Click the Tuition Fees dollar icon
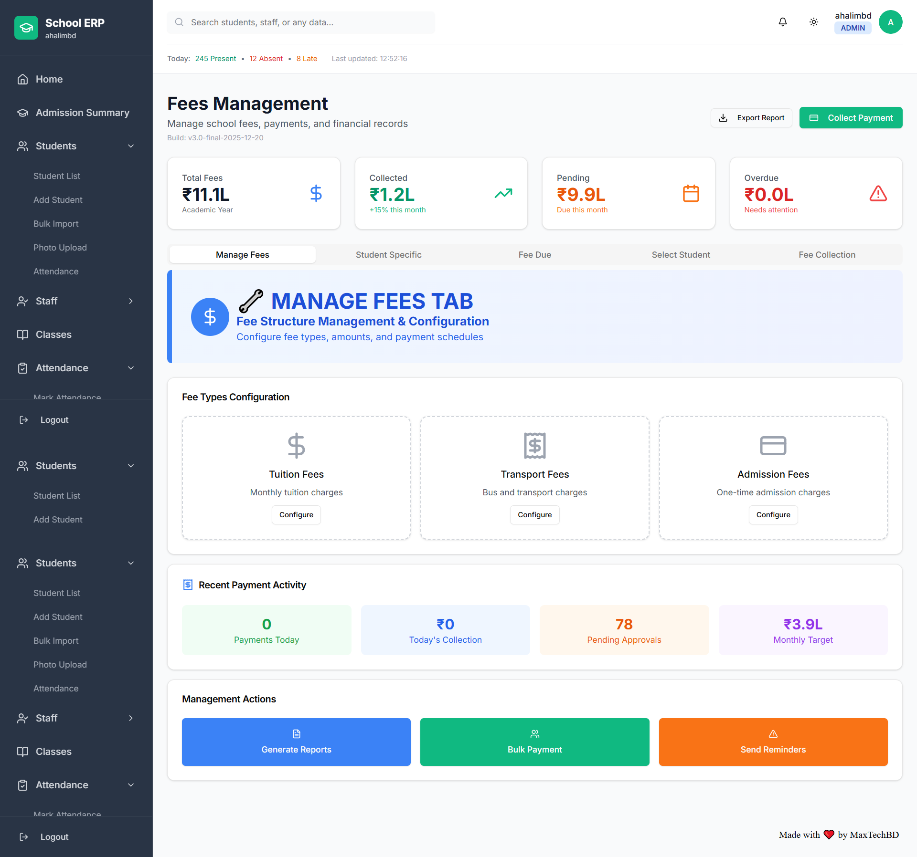Viewport: 917px width, 857px height. coord(296,446)
